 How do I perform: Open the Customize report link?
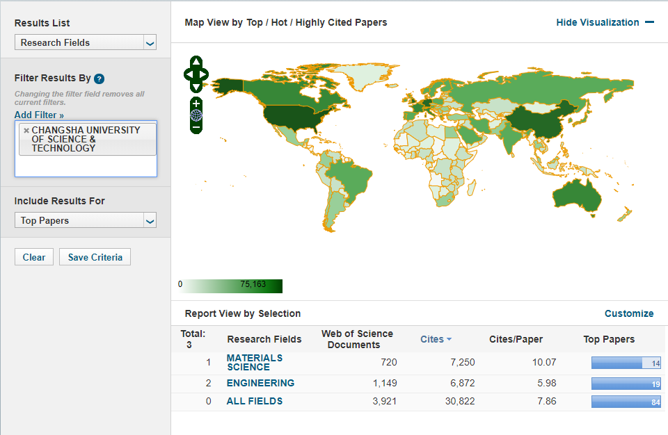pyautogui.click(x=628, y=313)
